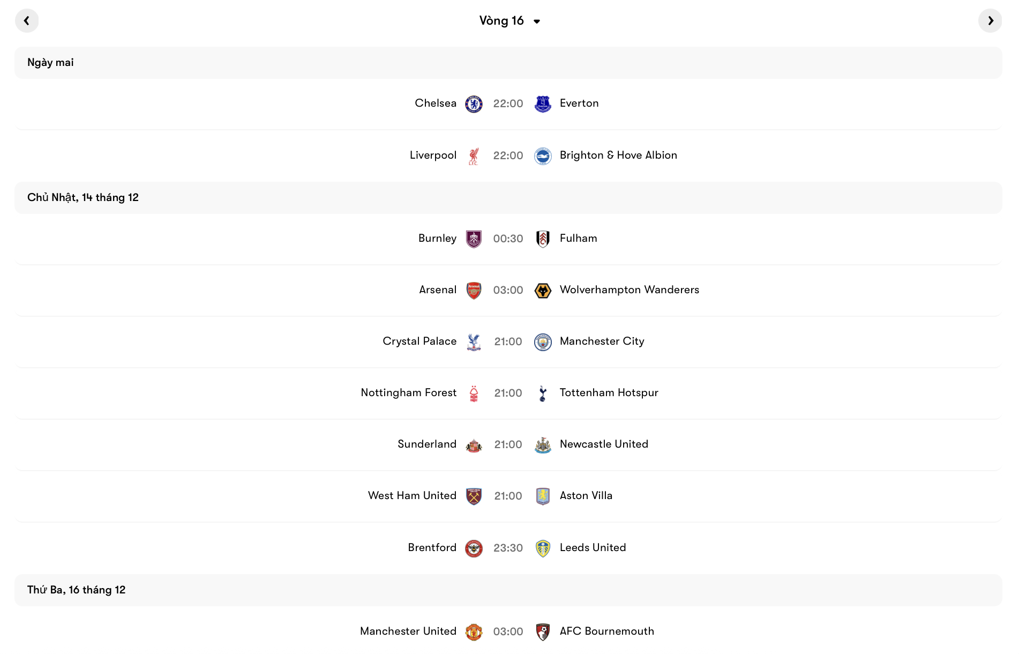Click the Wolverhampton Wanderers crest
This screenshot has width=1019, height=654.
(x=543, y=290)
